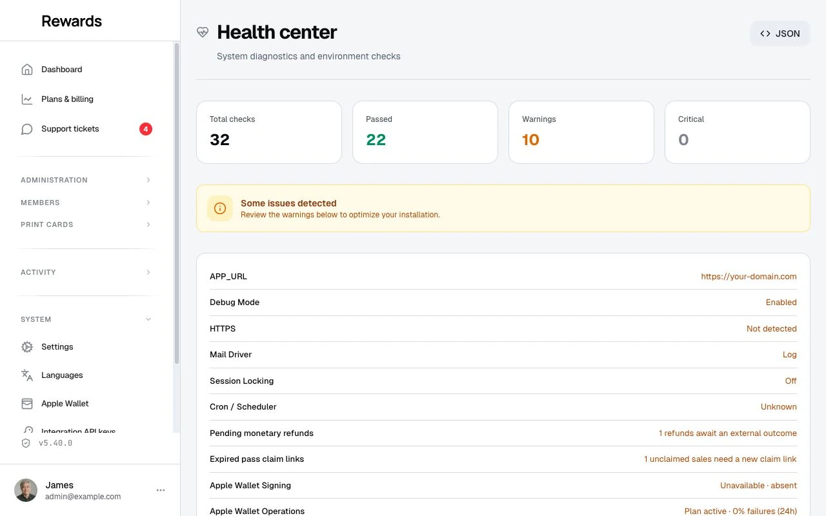Go to Support tickets
This screenshot has height=516, width=826.
click(x=86, y=129)
